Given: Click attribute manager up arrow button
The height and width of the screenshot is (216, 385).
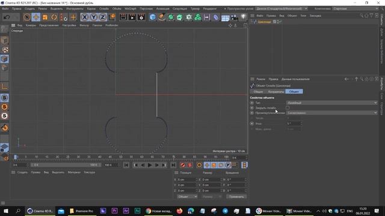Looking at the screenshot, I should 356,79.
